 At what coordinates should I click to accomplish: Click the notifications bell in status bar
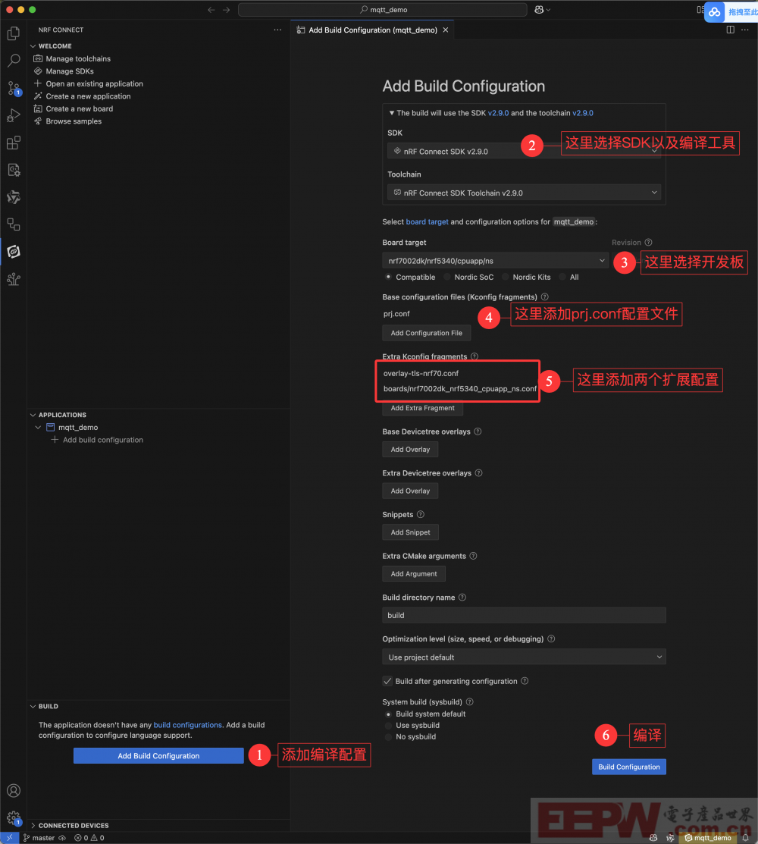(746, 837)
